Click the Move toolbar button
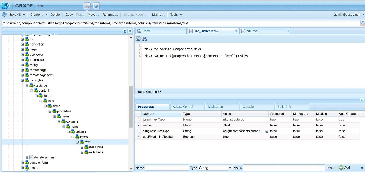Screen dimensions: 365x173 pyautogui.click(x=93, y=15)
